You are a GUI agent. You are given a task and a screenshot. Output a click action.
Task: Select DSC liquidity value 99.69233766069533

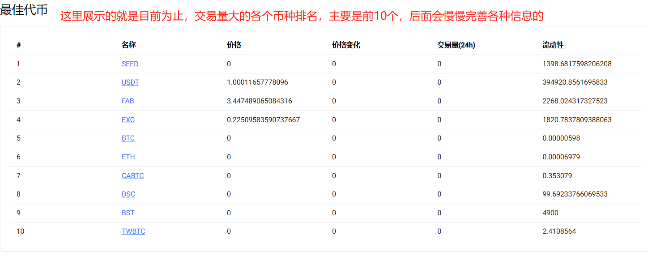coord(575,194)
